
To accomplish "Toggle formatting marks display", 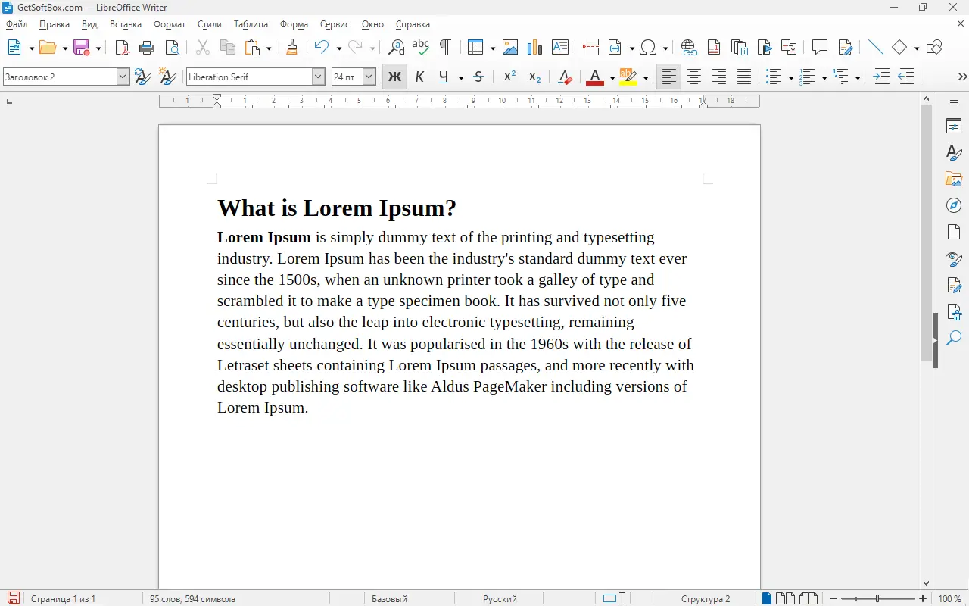I will [445, 48].
